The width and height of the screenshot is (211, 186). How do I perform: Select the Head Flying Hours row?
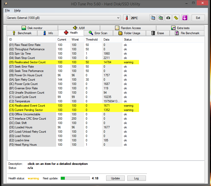[74, 145]
